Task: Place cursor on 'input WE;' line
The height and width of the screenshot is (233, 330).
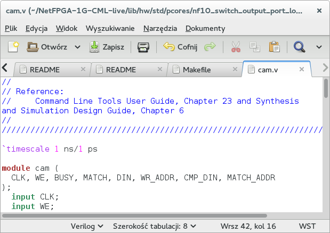Action: coord(33,206)
